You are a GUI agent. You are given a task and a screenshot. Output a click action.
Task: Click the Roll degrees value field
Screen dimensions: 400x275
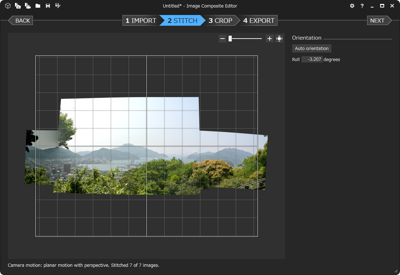[312, 59]
